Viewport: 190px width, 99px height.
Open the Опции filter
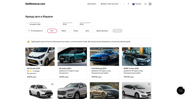point(76,31)
